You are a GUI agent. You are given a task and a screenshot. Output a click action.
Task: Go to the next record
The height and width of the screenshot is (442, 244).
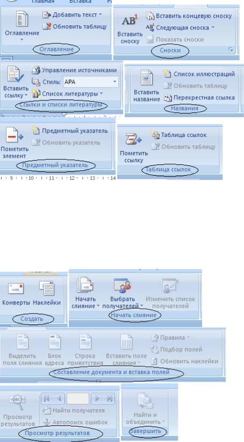point(97,398)
